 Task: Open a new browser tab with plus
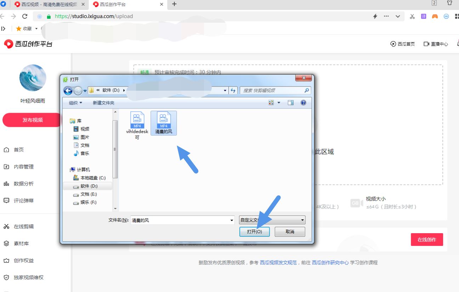174,4
